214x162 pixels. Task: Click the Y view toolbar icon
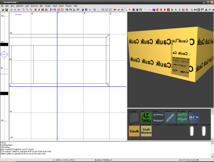107,10
